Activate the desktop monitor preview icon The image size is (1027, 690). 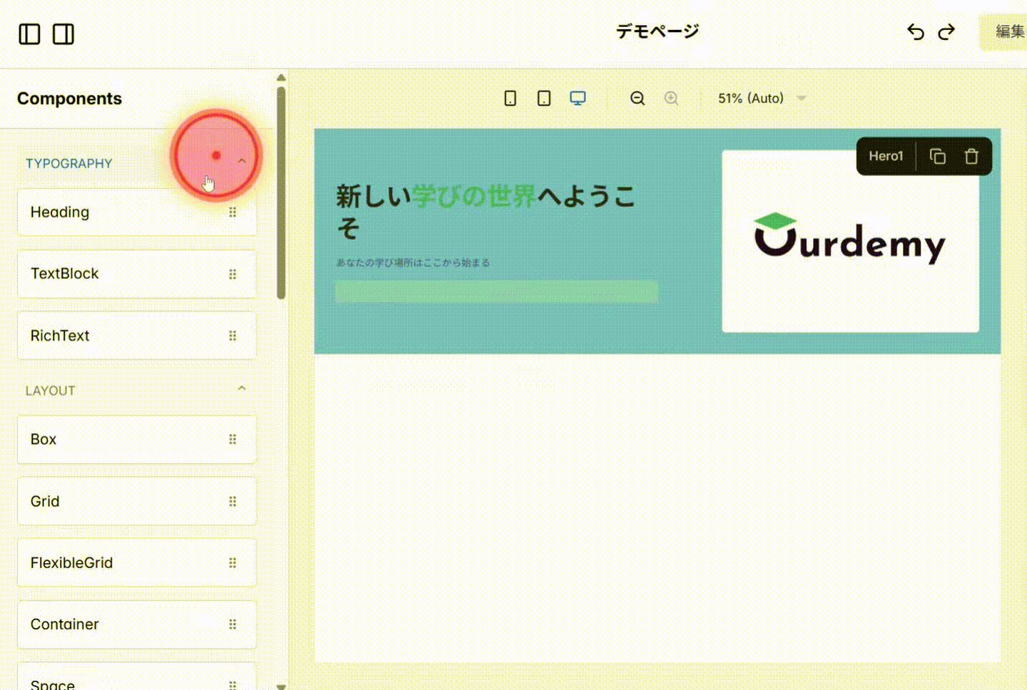click(x=578, y=98)
